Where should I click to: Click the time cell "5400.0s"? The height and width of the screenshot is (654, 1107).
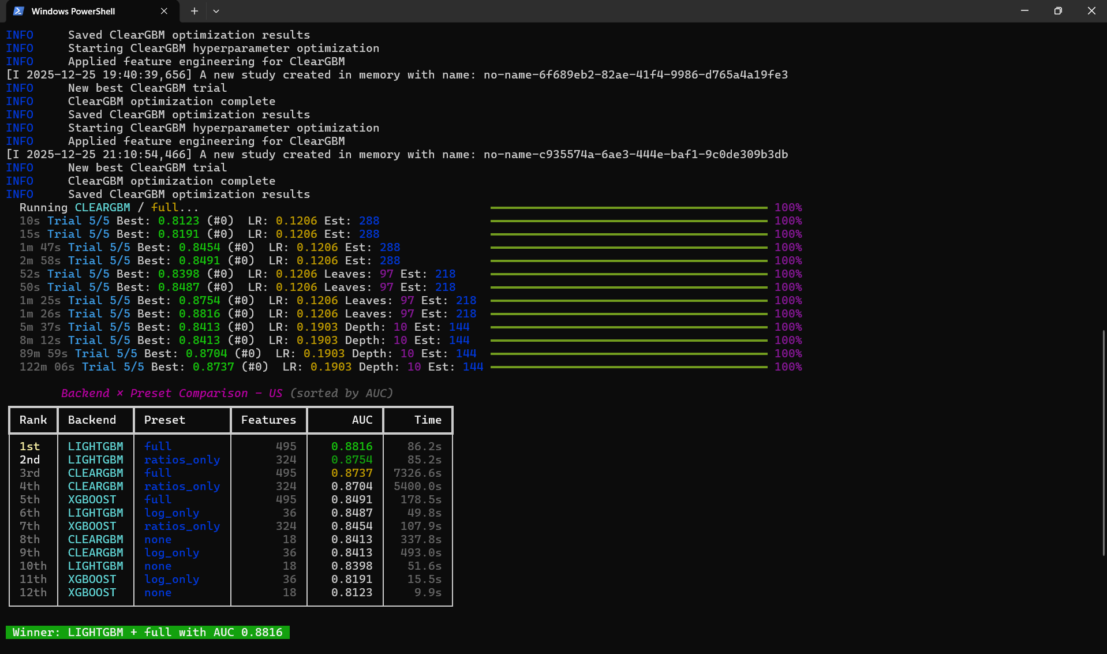point(417,487)
